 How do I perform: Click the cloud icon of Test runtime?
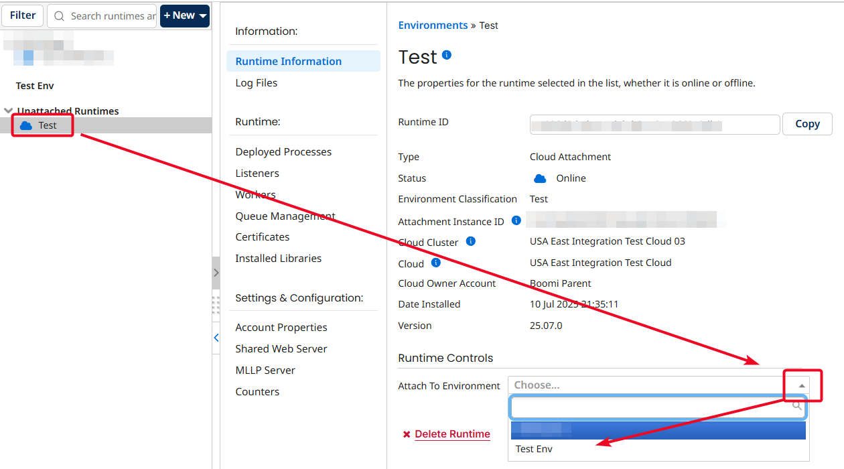(26, 125)
